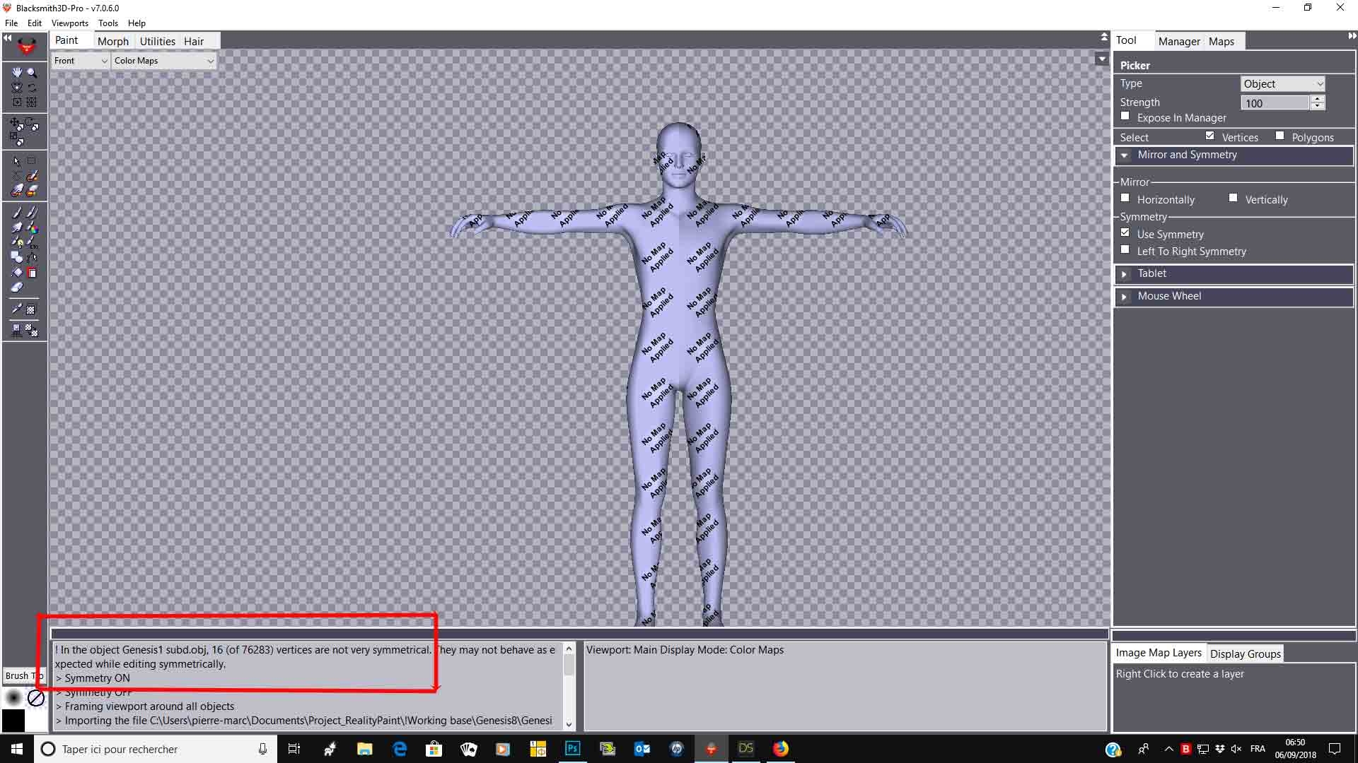The height and width of the screenshot is (763, 1358).
Task: Switch to the Manager tab
Action: pyautogui.click(x=1179, y=42)
